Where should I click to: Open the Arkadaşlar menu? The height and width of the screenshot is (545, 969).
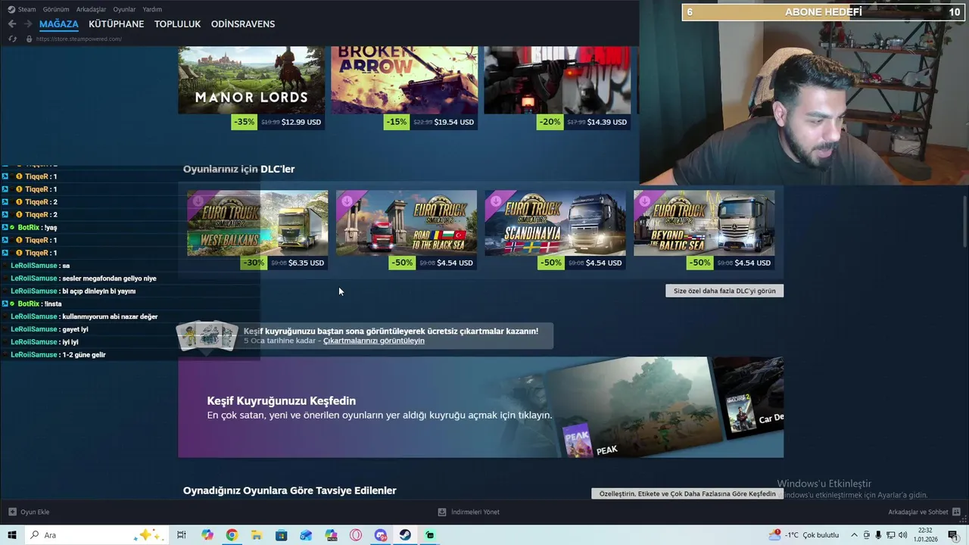click(92, 9)
